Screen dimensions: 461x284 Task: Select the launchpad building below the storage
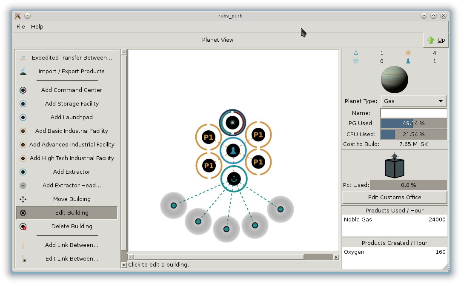(234, 178)
